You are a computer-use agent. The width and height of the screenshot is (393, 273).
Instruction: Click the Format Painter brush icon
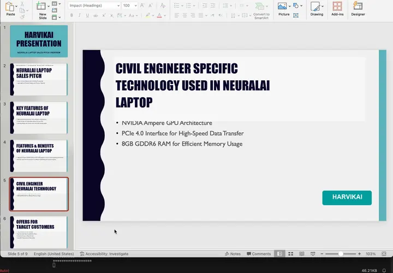pyautogui.click(x=22, y=17)
